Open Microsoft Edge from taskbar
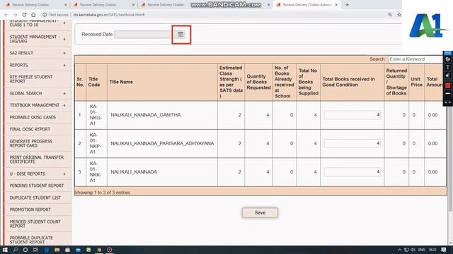This screenshot has height=254, width=453. coord(47,250)
